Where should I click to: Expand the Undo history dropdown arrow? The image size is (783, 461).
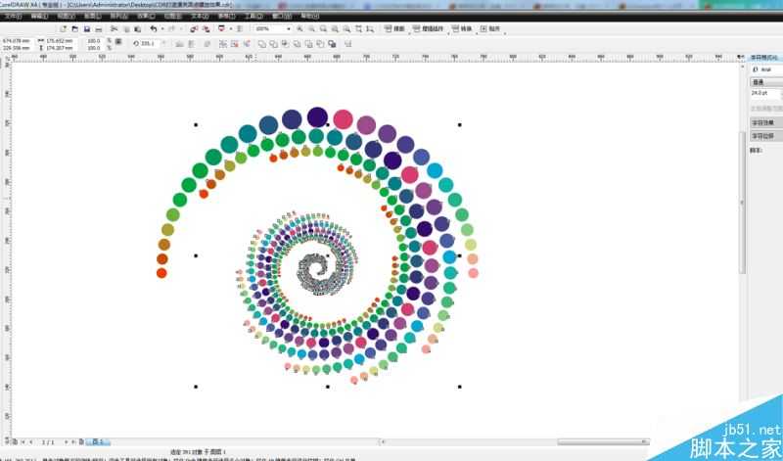[161, 29]
